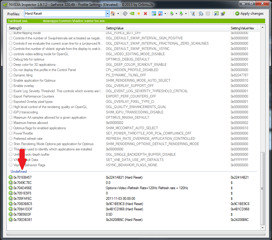Click the filter user-defined profiles icon
Viewport: 272px width, 240px height.
[x=193, y=14]
